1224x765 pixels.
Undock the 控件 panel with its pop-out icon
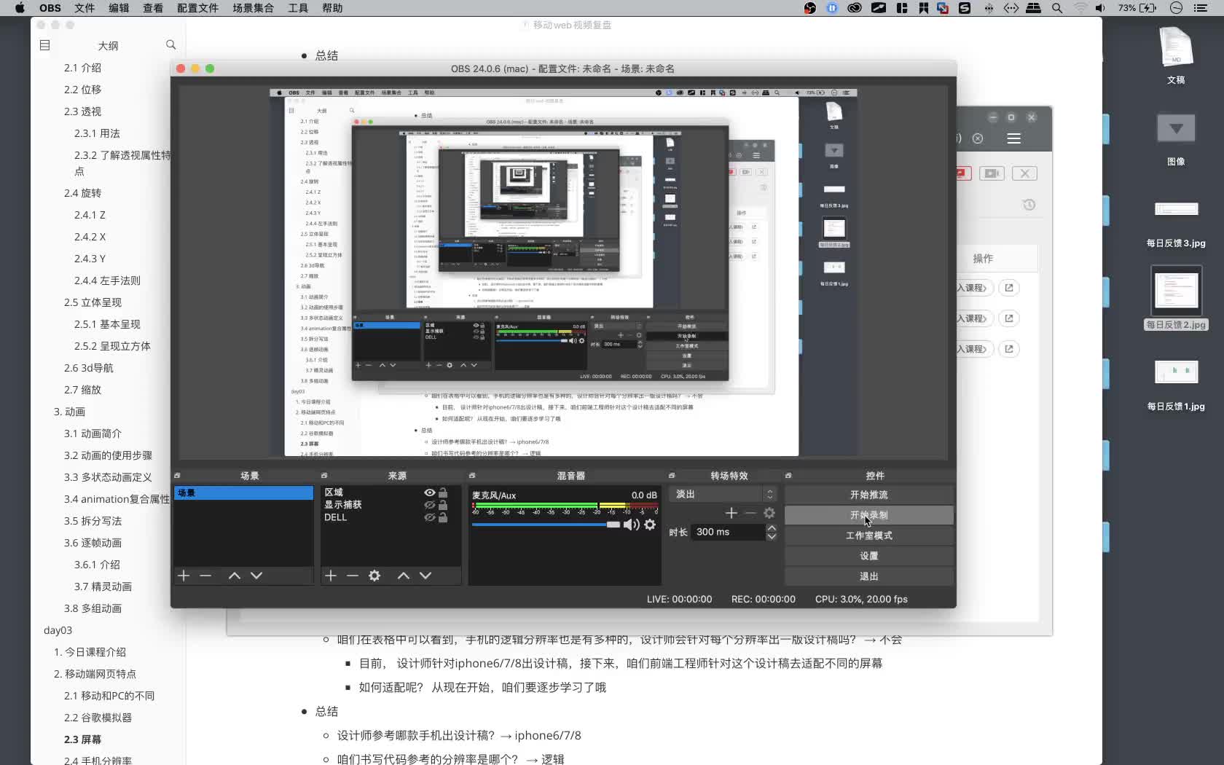(x=788, y=476)
